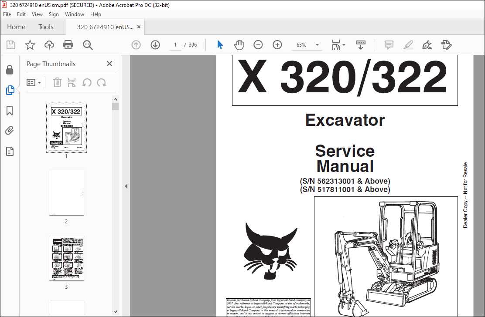
Task: Activate the hand pan tool
Action: 239,45
